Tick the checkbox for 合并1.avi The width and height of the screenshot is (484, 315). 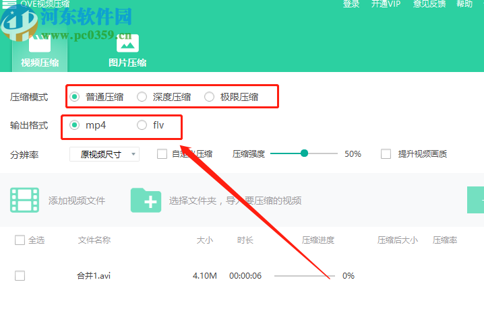(x=20, y=275)
